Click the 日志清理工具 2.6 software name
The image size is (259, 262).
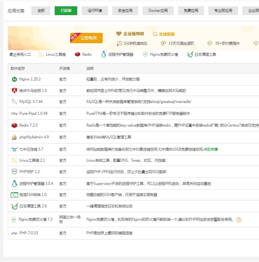coord(33,206)
